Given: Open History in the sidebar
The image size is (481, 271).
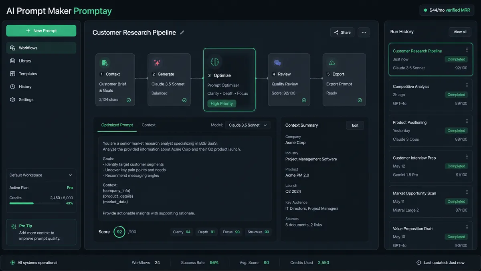Looking at the screenshot, I should pos(41,87).
